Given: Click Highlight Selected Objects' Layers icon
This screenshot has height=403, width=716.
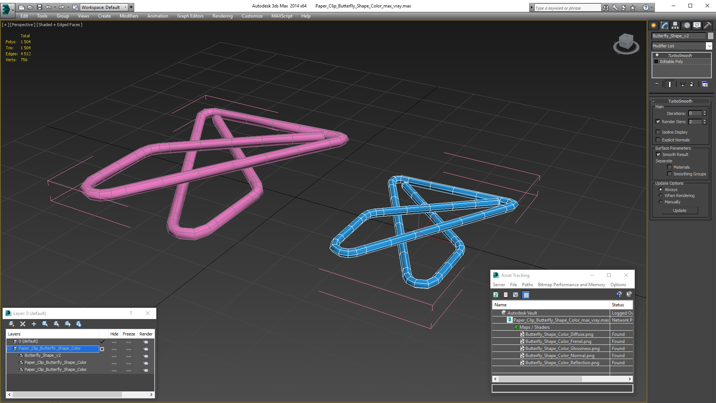Looking at the screenshot, I should click(56, 324).
